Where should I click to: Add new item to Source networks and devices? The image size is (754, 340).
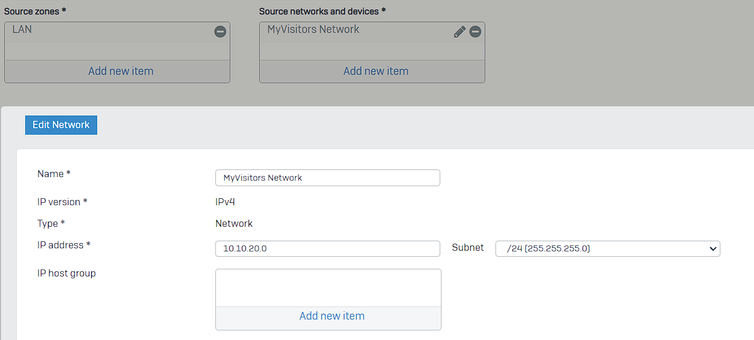click(x=376, y=71)
